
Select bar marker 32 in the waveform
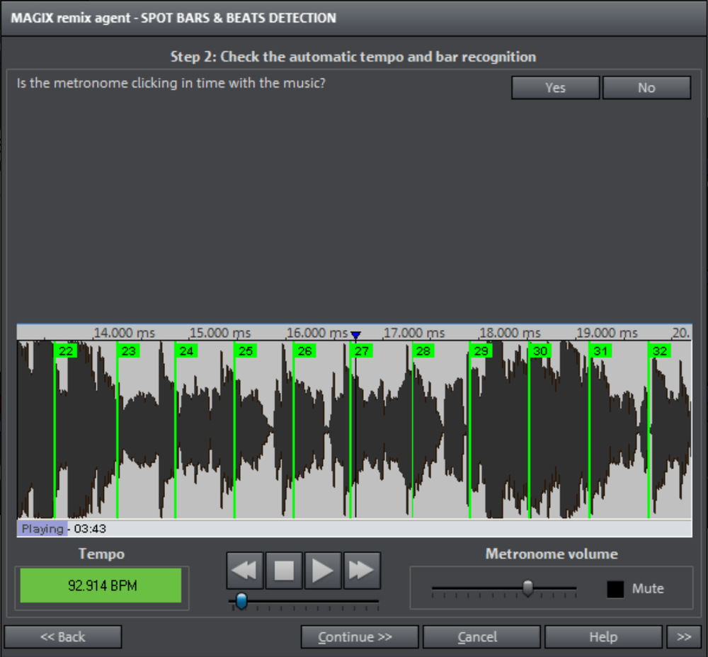pyautogui.click(x=659, y=350)
